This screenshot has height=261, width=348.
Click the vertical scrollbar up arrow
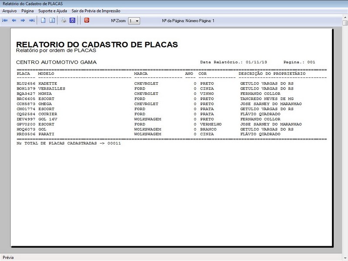345,17
